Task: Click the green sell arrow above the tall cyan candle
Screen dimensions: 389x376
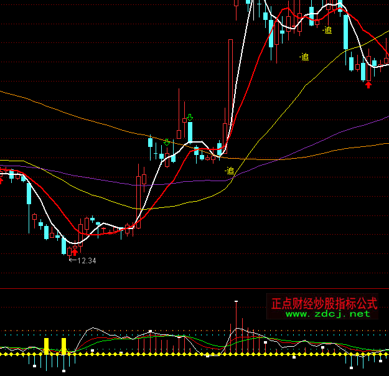Action: 190,118
